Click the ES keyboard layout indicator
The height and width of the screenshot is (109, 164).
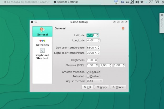(x=122, y=2)
